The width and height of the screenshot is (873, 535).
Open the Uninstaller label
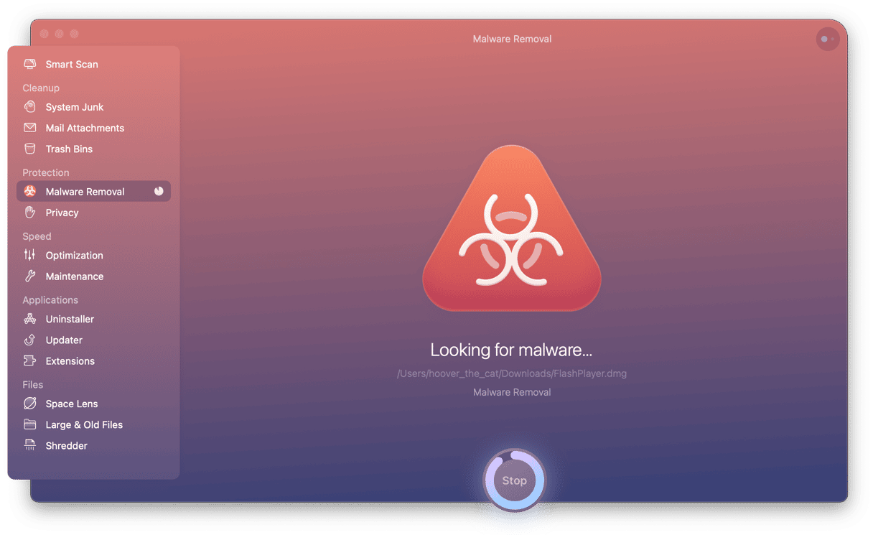(x=70, y=319)
